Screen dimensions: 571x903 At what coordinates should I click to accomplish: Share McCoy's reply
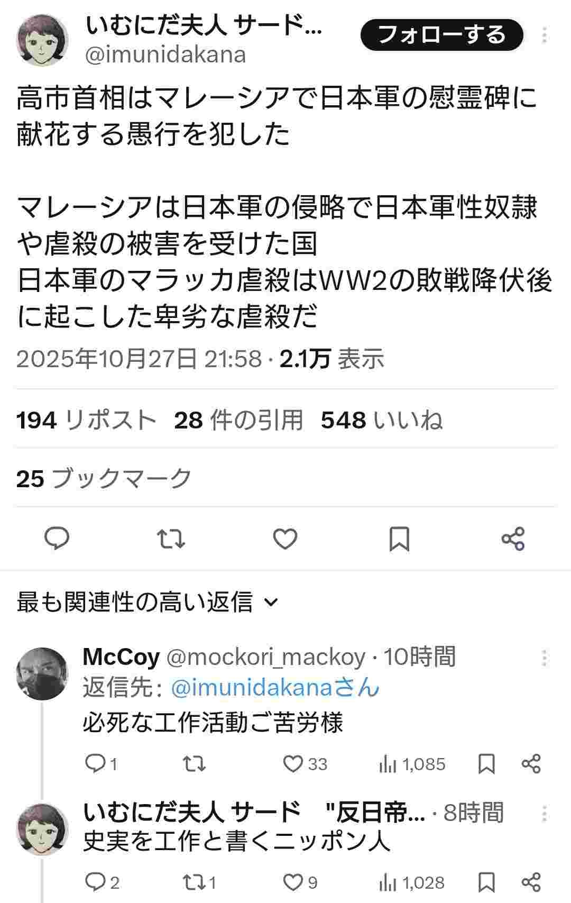[x=531, y=764]
